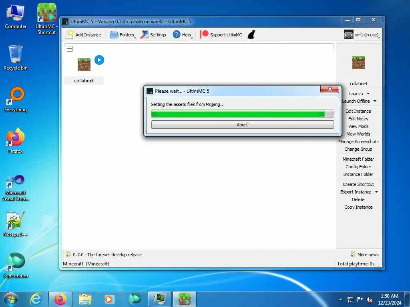Click the black cat icon
Image resolution: width=410 pixels, height=307 pixels.
tap(251, 34)
